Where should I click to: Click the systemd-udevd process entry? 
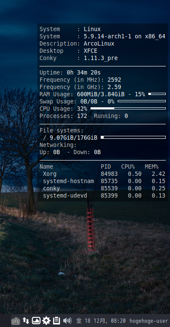65,195
